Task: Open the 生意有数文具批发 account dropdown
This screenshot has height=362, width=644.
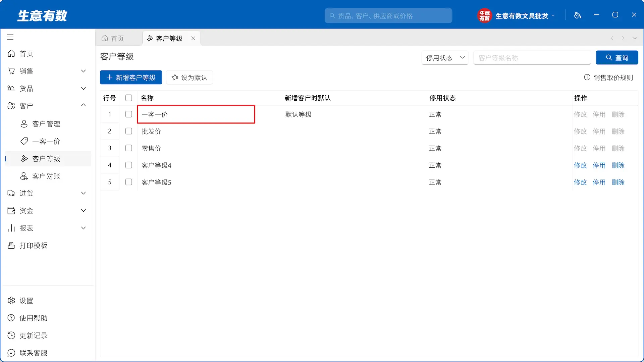Action: tap(525, 16)
